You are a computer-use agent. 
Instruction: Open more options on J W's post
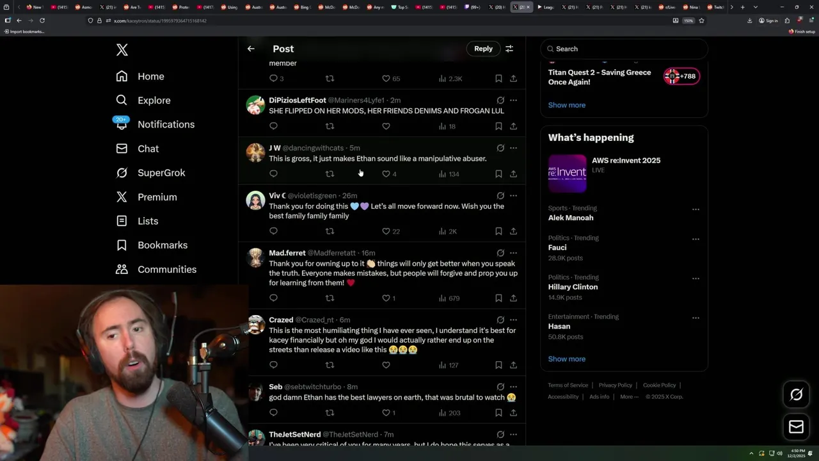point(513,148)
